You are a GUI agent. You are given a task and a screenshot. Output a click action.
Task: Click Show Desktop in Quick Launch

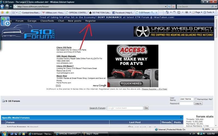tap(12, 134)
